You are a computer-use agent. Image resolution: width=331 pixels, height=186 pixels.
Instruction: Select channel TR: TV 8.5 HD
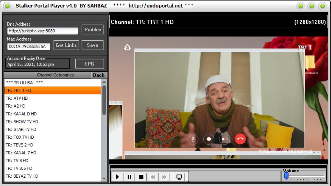(53, 169)
